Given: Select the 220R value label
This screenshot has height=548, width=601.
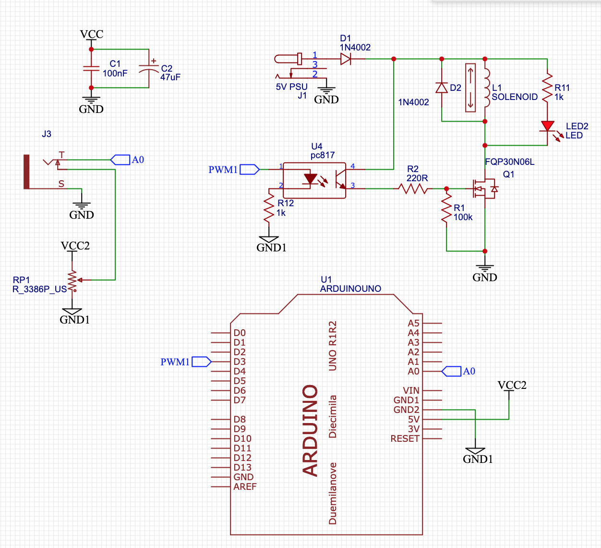Looking at the screenshot, I should [417, 178].
